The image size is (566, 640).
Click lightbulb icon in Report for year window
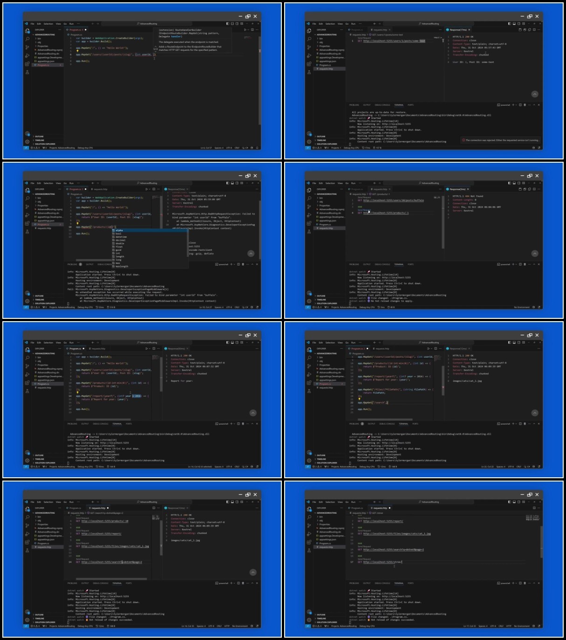pos(77,392)
